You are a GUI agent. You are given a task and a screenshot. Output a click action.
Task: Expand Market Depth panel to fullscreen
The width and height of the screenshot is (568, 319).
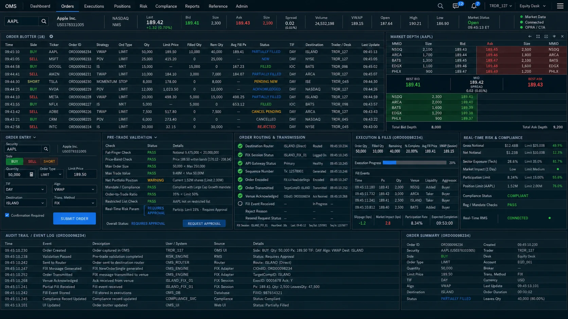[538, 37]
